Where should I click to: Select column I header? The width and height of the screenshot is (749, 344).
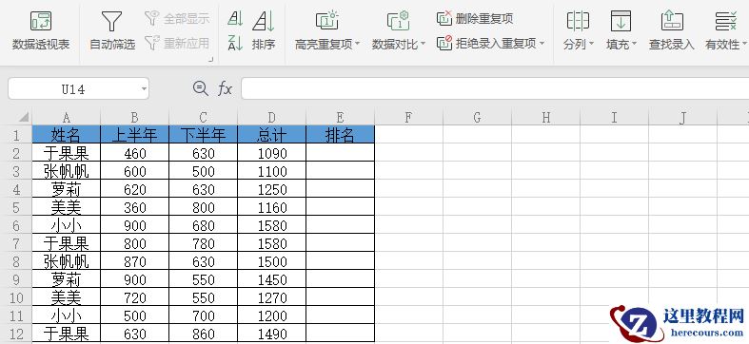[x=614, y=118]
